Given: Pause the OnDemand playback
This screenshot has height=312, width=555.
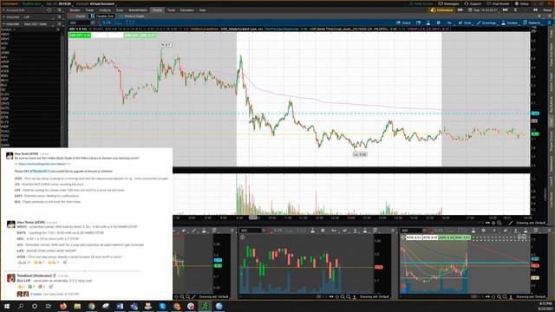Looking at the screenshot, I should [515, 10].
